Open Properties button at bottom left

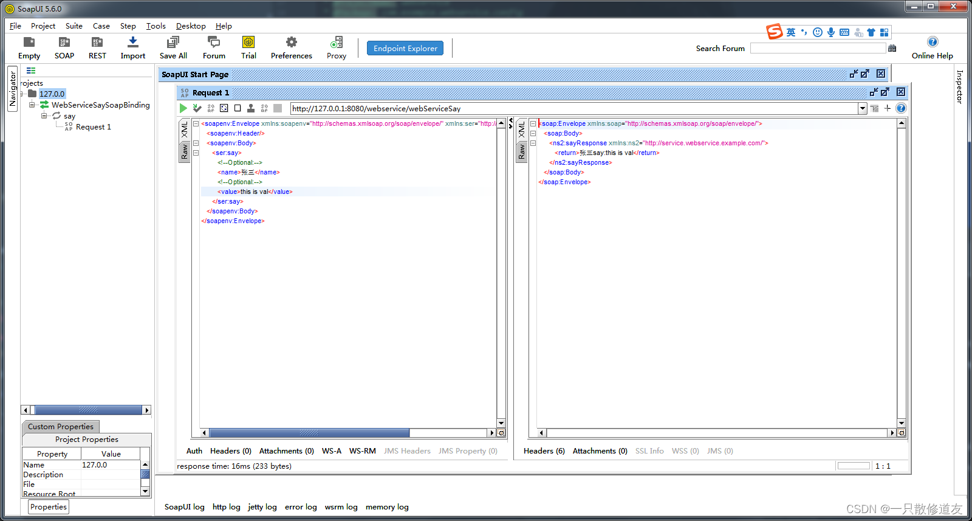point(49,507)
